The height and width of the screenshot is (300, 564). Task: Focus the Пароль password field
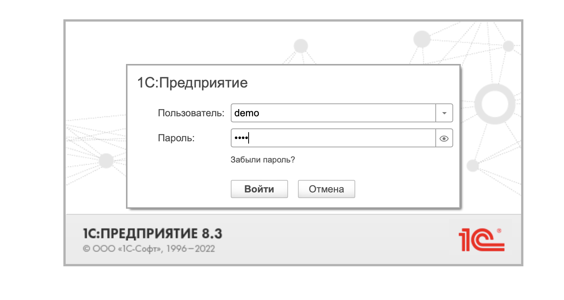pyautogui.click(x=333, y=139)
